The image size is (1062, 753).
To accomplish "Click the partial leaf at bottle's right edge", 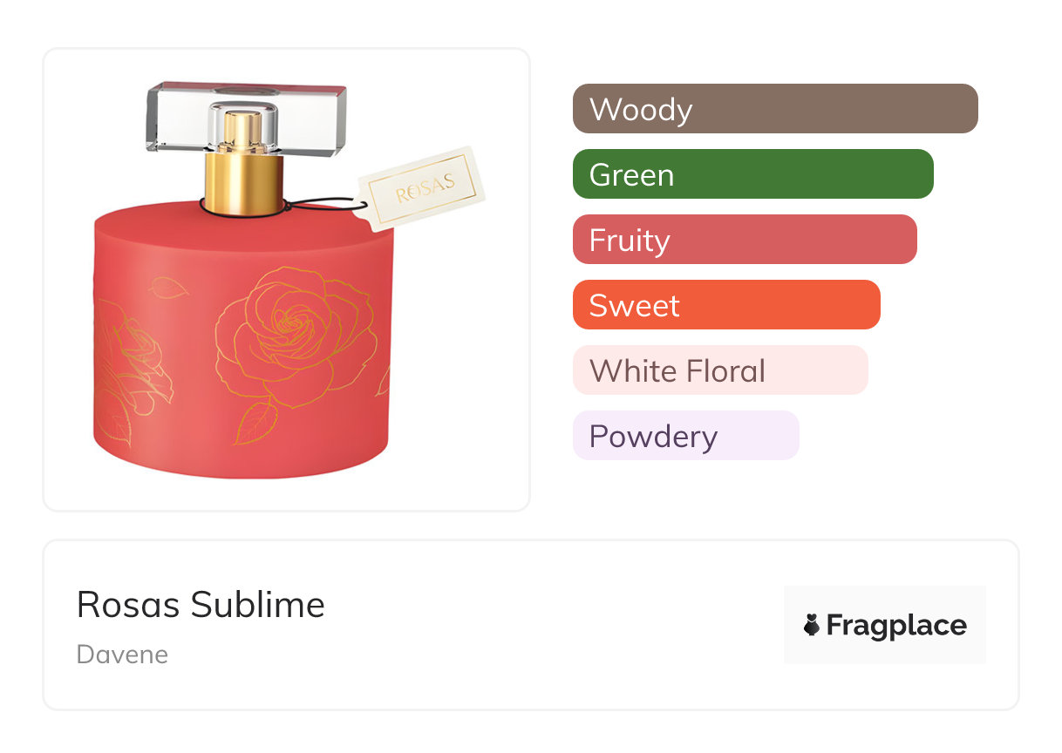I will [383, 382].
